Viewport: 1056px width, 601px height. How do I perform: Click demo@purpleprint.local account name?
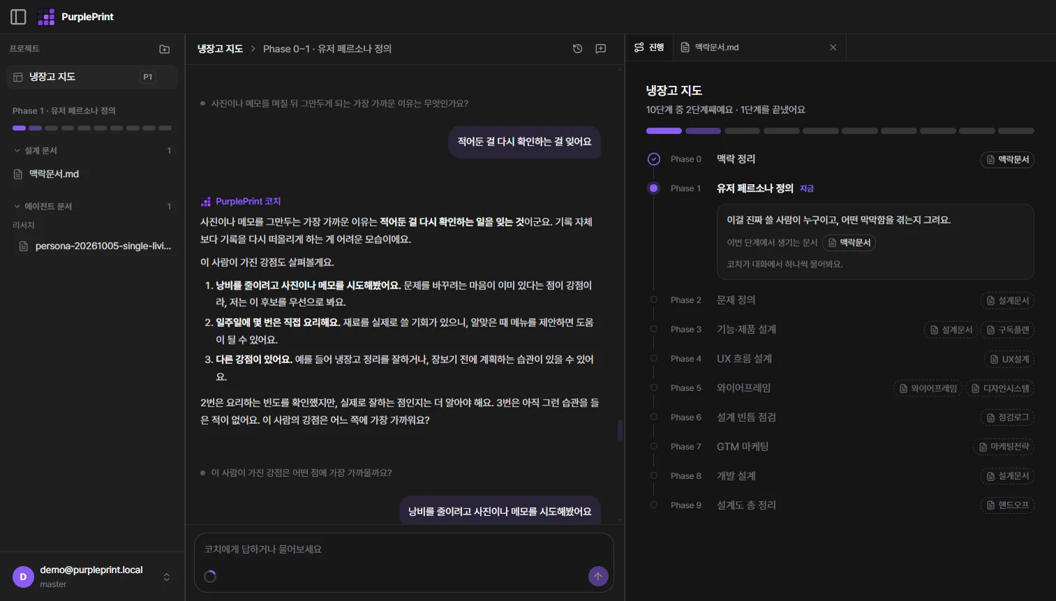coord(91,570)
